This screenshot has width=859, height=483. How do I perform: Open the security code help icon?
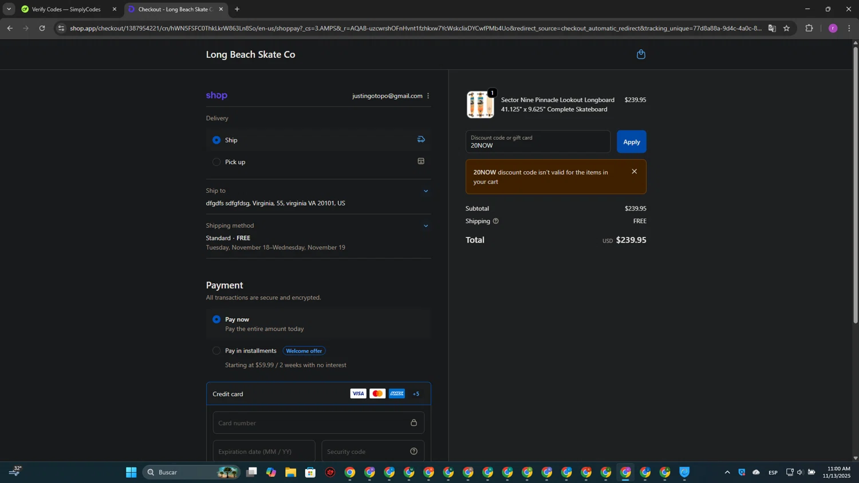pos(413,452)
